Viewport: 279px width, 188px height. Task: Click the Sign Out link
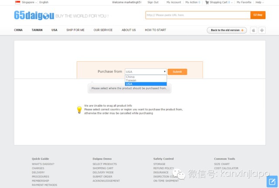point(153,2)
